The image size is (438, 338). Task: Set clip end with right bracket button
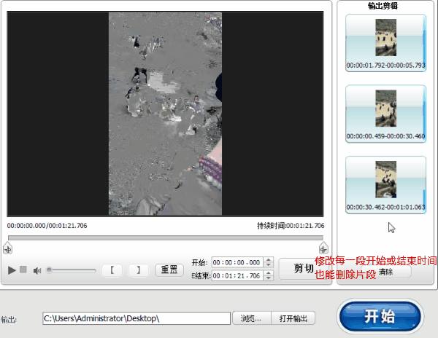(x=138, y=270)
